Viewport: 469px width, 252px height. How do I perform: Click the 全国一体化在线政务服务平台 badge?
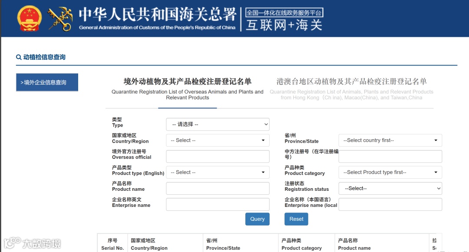tap(284, 13)
